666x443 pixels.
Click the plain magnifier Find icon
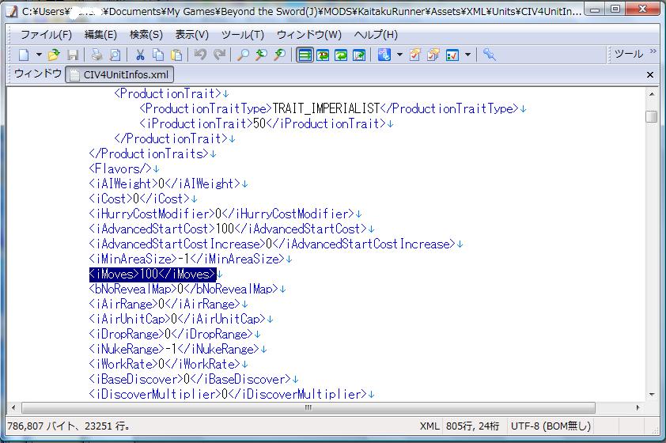(x=243, y=55)
